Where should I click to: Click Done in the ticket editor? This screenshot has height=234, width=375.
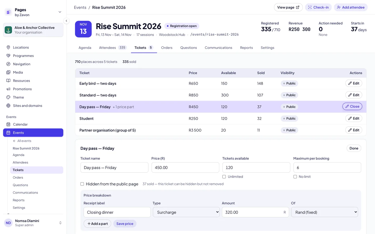(354, 148)
